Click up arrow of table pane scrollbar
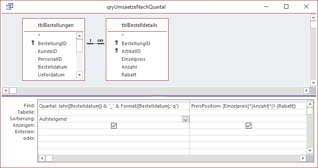This screenshot has height=168, width=318. click(x=313, y=18)
